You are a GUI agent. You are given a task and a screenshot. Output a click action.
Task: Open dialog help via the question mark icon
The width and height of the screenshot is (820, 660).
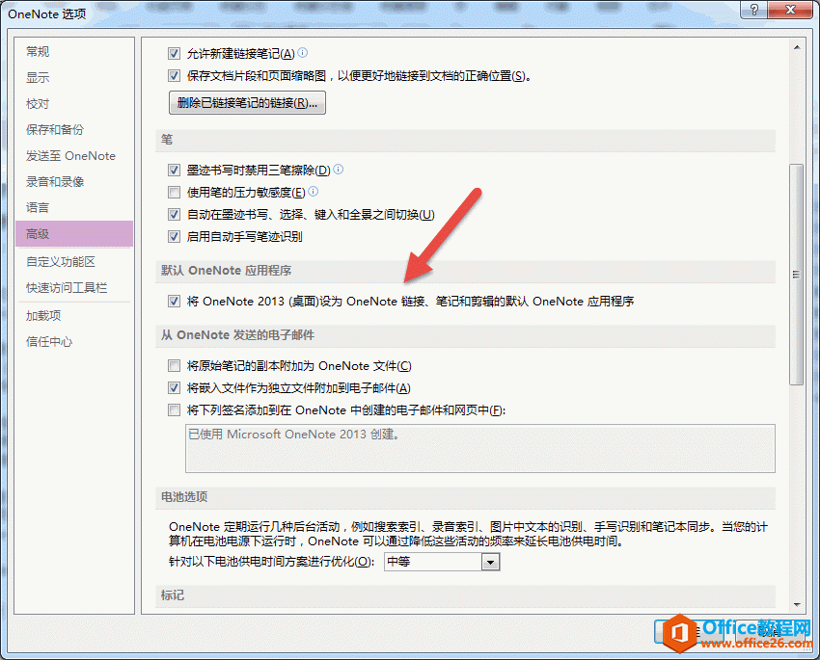(x=754, y=11)
